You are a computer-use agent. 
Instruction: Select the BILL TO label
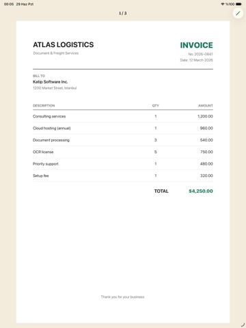[x=39, y=76]
